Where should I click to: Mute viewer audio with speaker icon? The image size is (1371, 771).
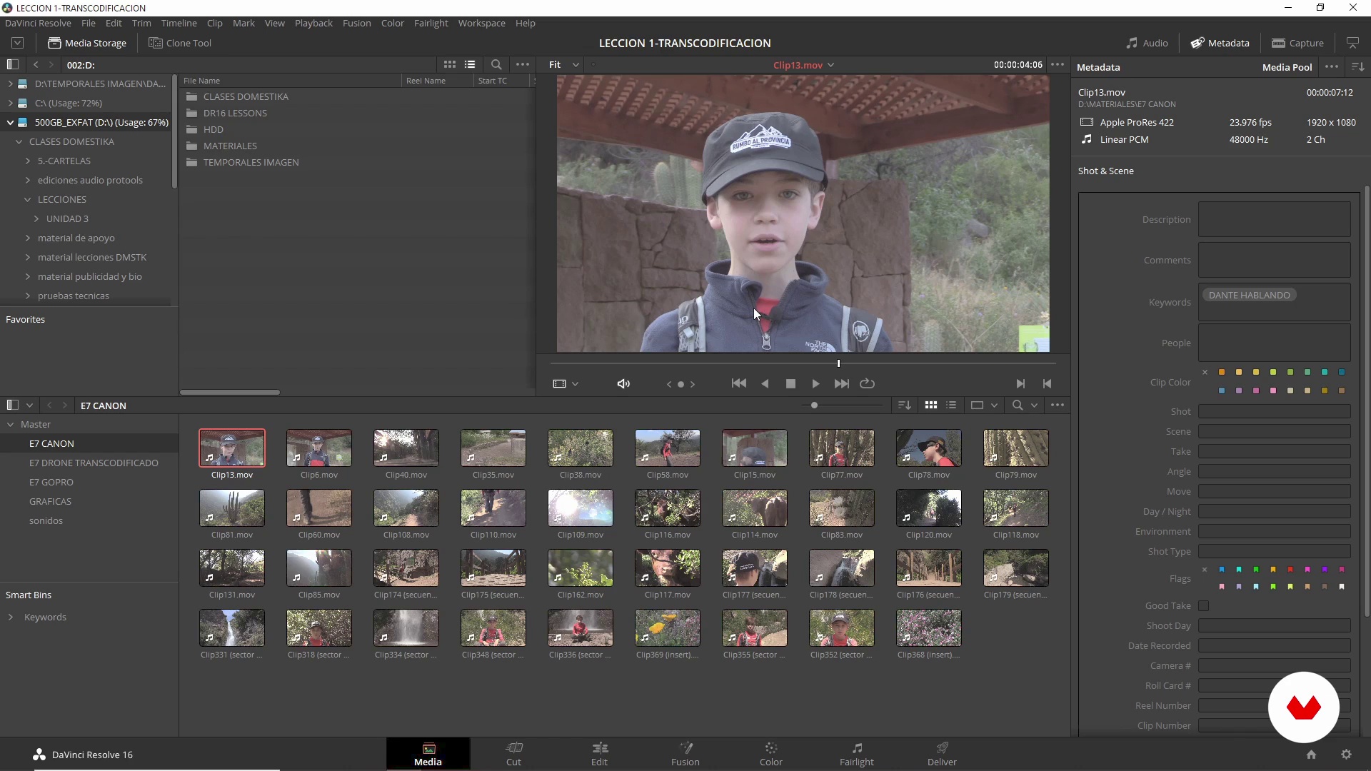623,384
